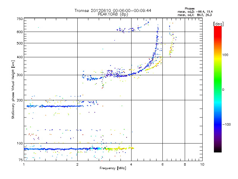Click the x-axis '8' tick label
This screenshot has width=238, height=179.
coord(185,164)
